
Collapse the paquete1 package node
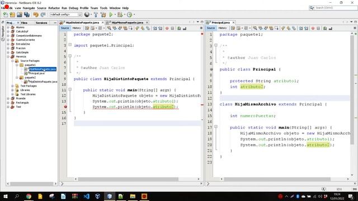pyautogui.click(x=17, y=65)
